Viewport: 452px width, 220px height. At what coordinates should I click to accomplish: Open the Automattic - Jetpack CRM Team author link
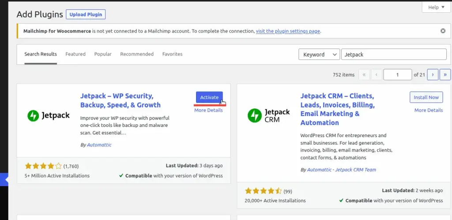[342, 170]
